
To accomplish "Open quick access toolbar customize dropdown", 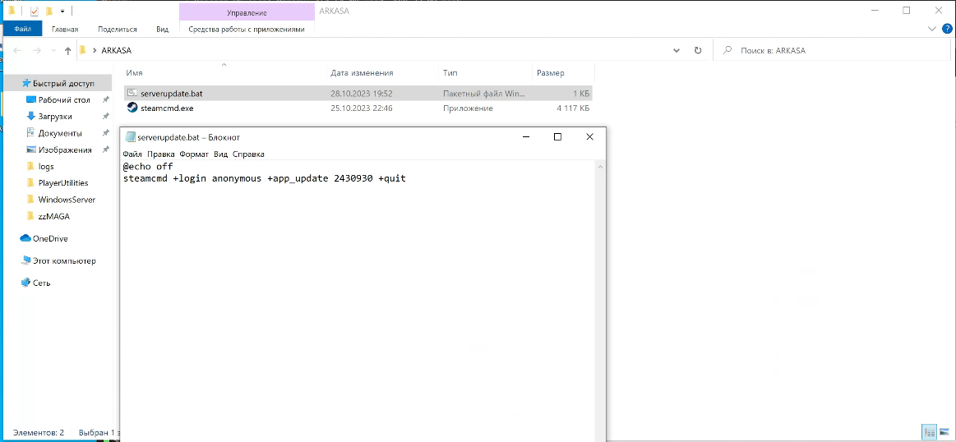I will [x=62, y=11].
